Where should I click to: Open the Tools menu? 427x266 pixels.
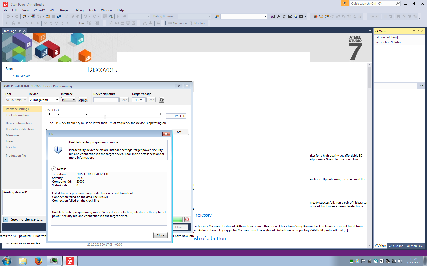[x=92, y=10]
